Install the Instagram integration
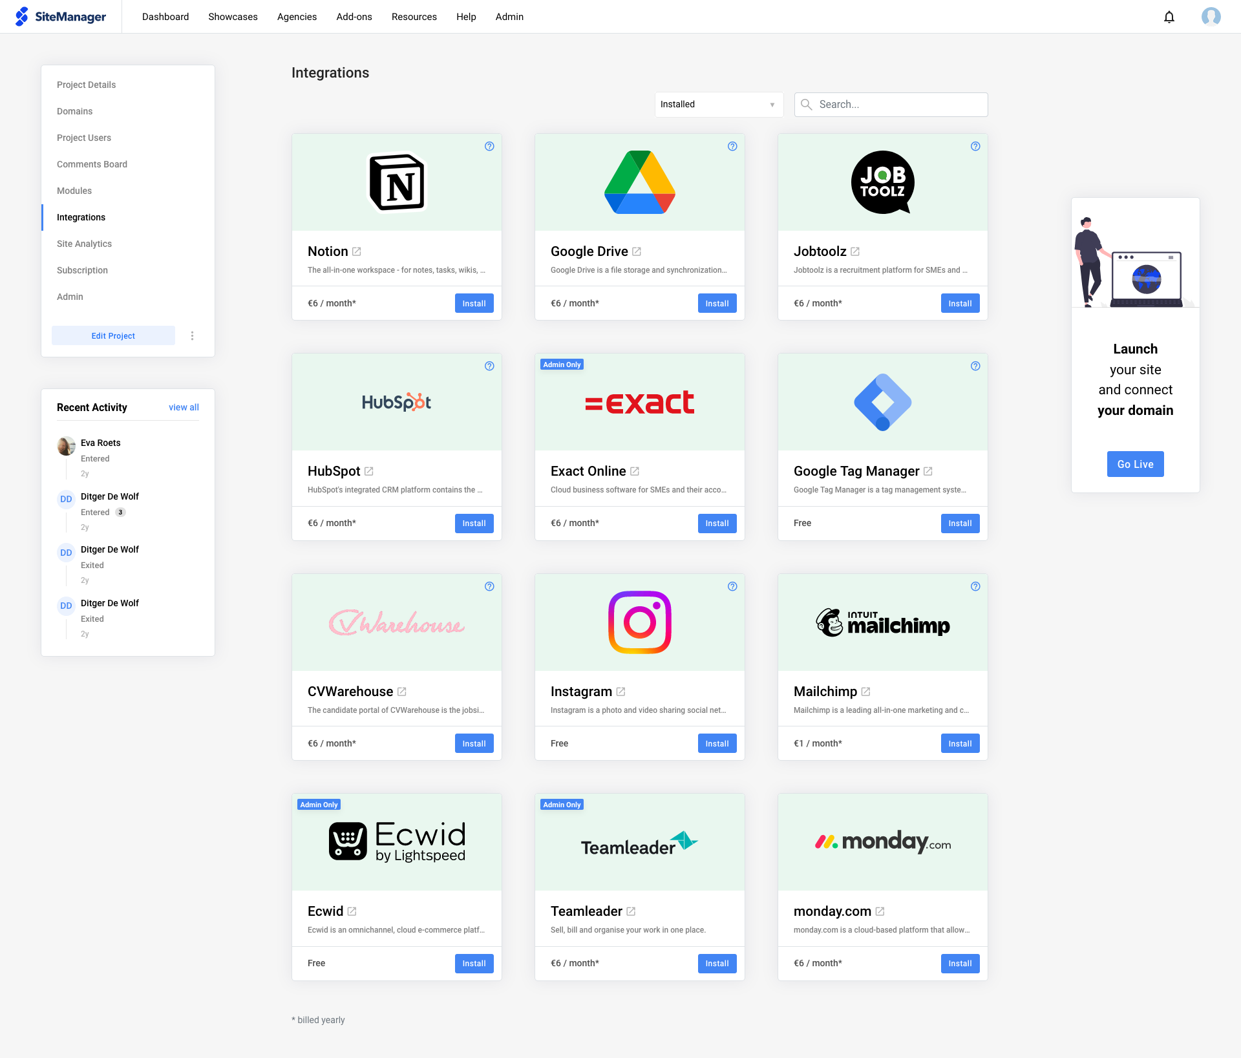This screenshot has height=1058, width=1241. tap(717, 743)
